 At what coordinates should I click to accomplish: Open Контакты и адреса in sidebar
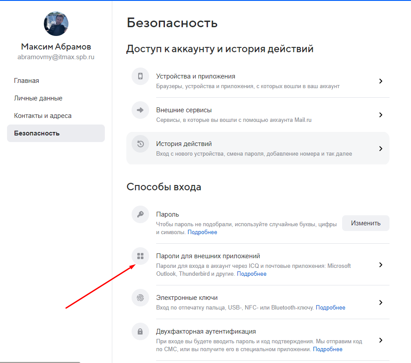pos(43,116)
